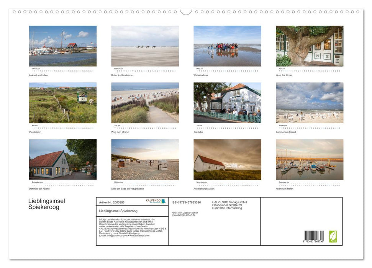Open link www.dietmar-scherf.de

pos(184,215)
